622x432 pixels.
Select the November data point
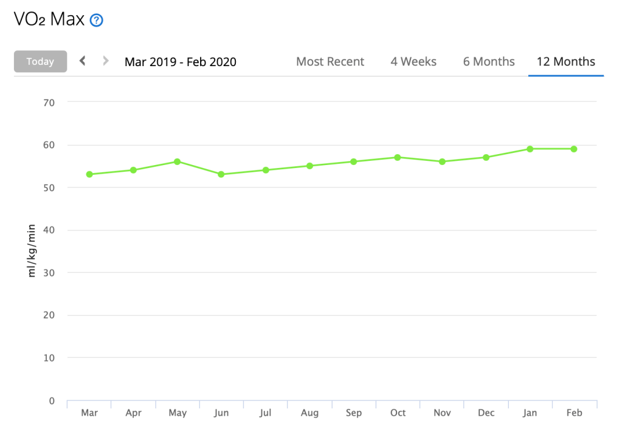click(442, 161)
